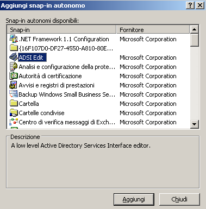The width and height of the screenshot is (206, 209).
Task: Pick the Cartelle condivise shared folders icon
Action: 14,113
